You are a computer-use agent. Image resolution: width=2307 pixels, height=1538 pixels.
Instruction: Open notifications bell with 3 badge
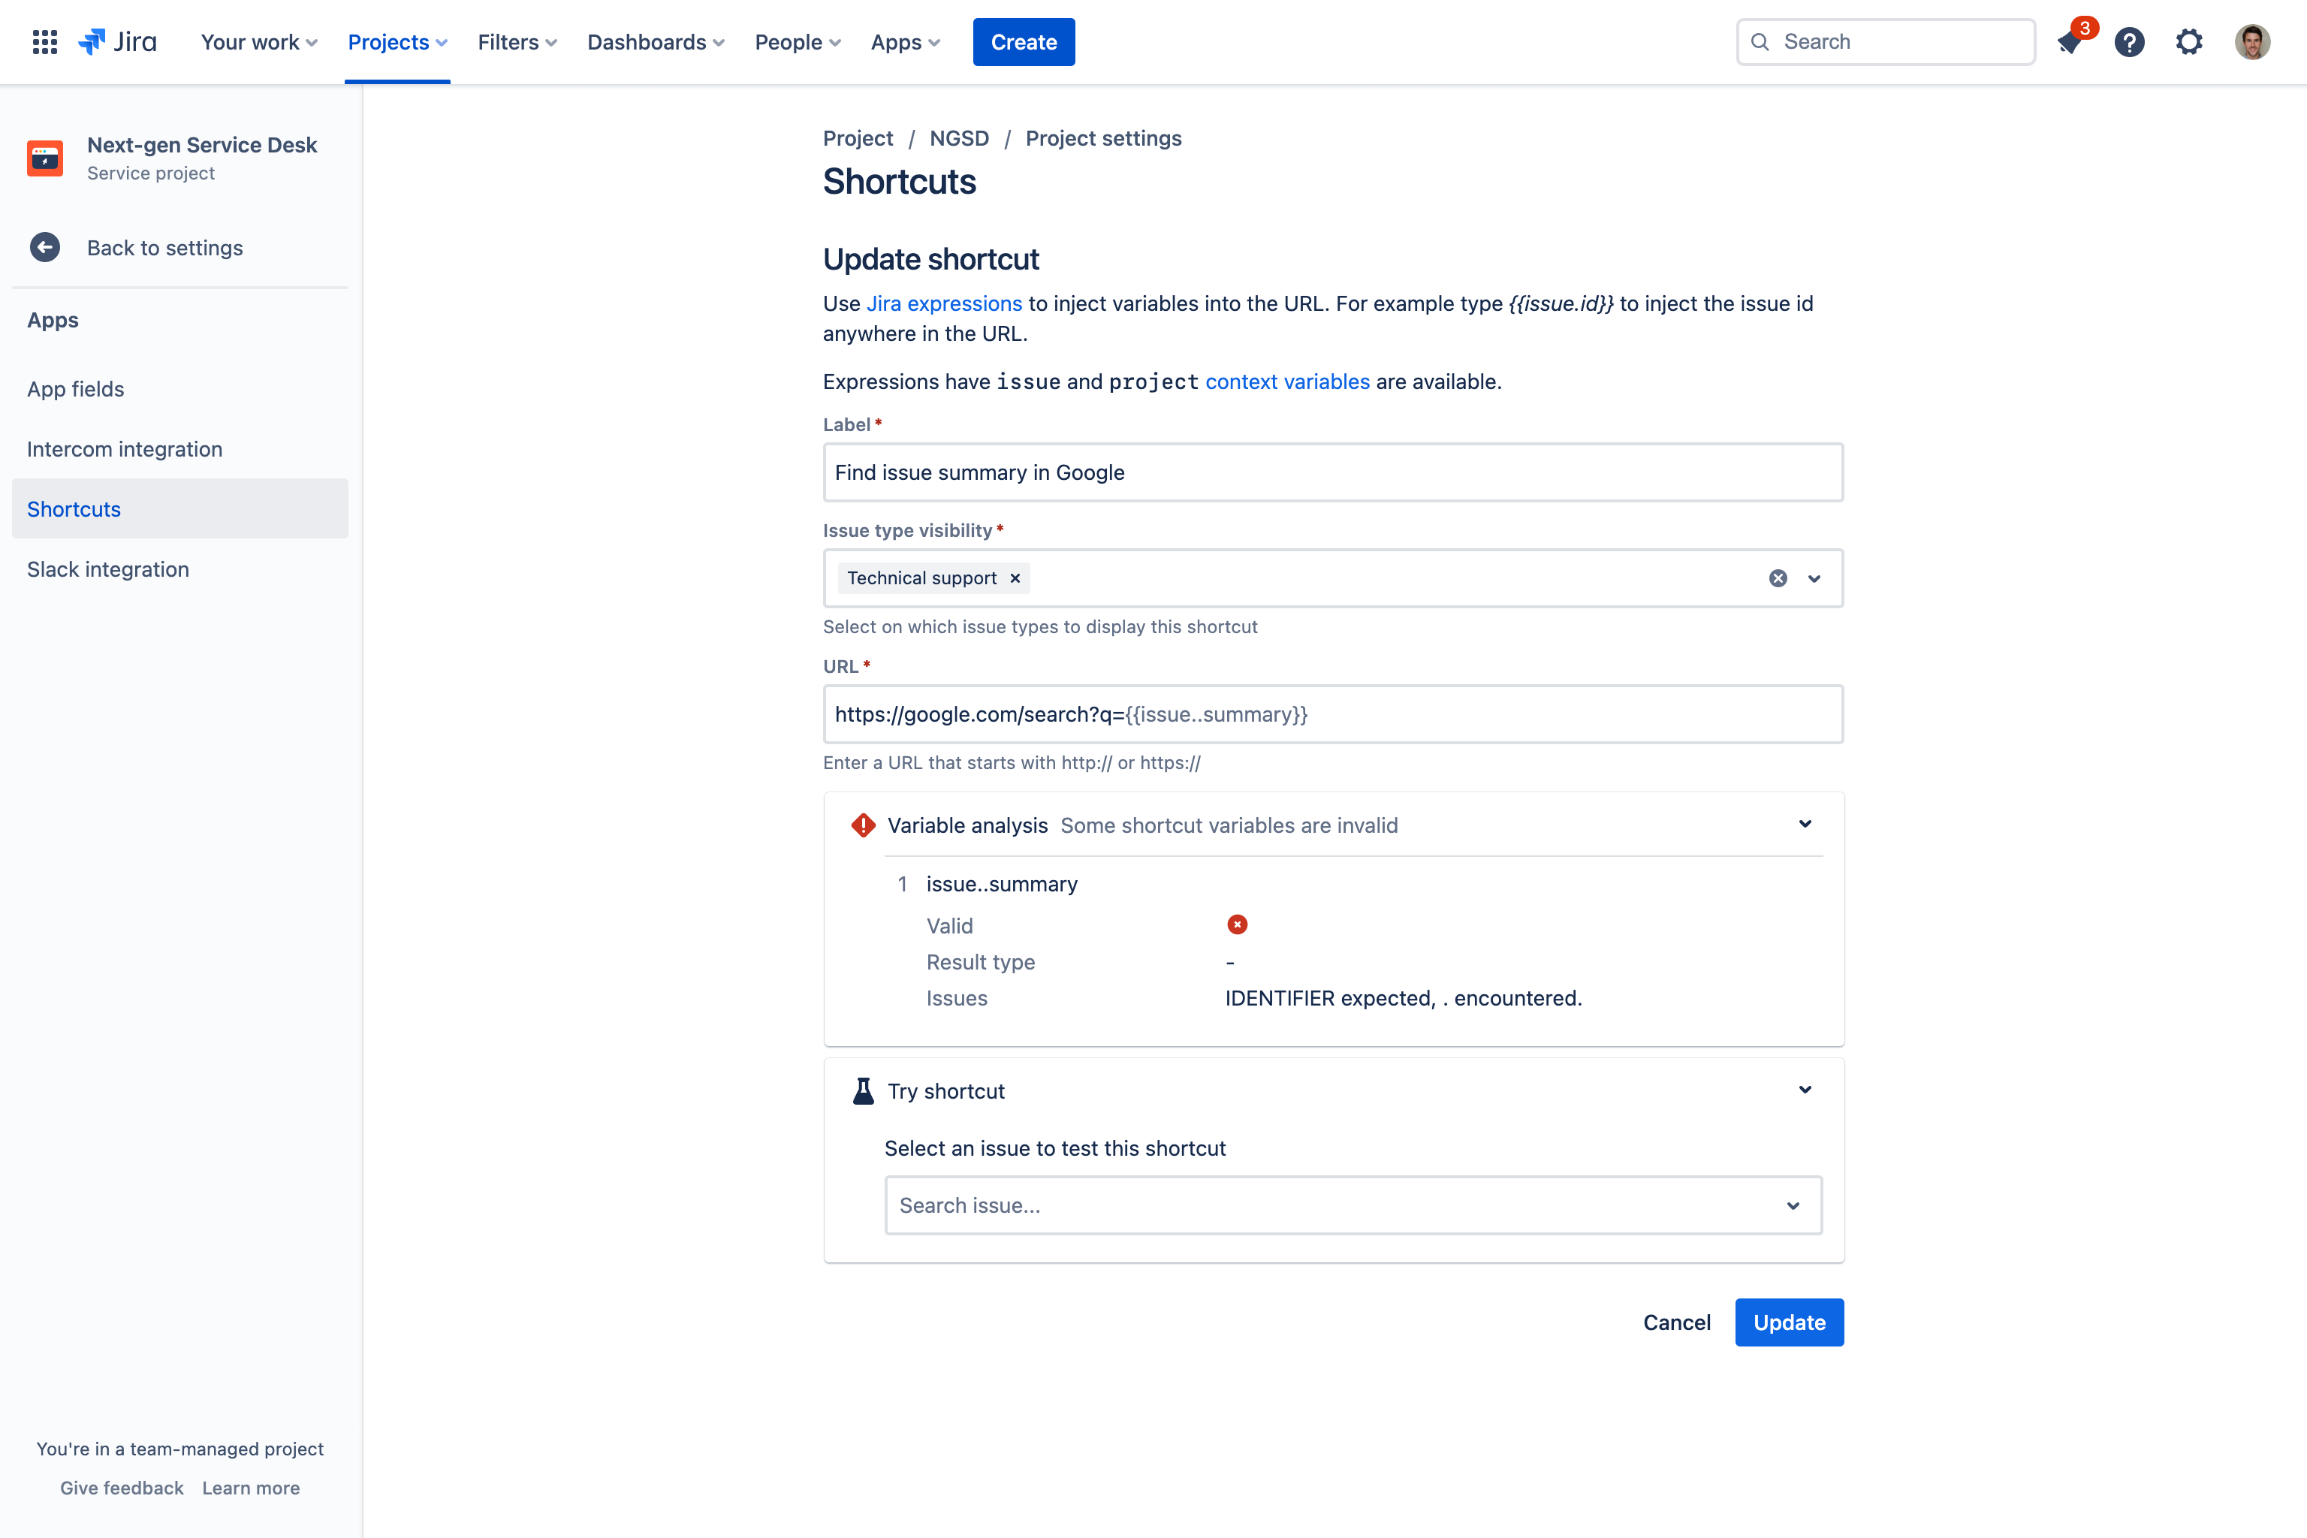click(2070, 42)
